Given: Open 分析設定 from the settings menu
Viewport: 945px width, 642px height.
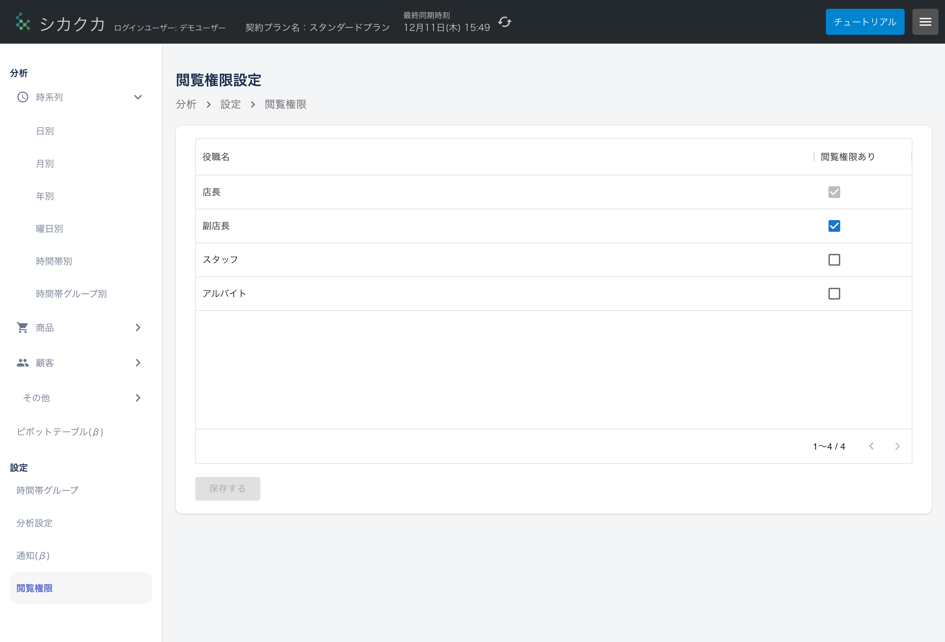Looking at the screenshot, I should click(34, 523).
